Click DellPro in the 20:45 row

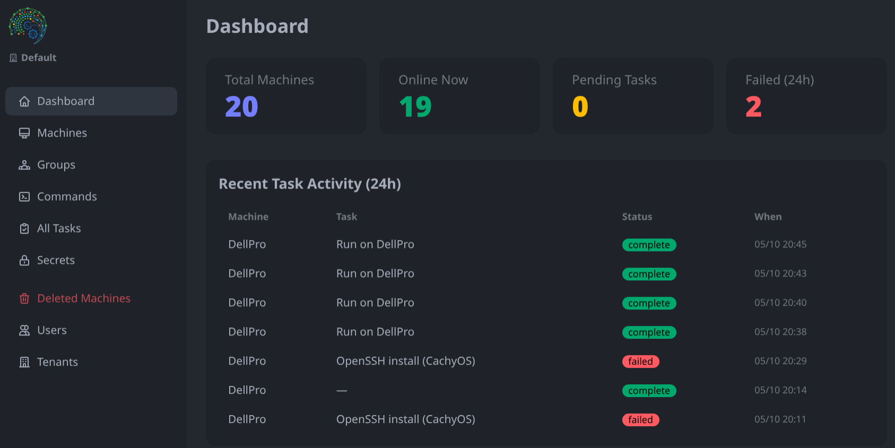click(247, 244)
